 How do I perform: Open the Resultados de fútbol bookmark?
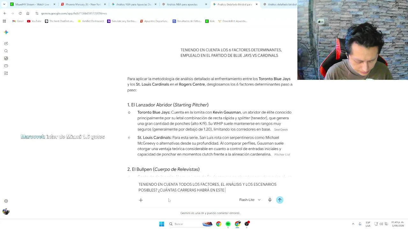pos(187,21)
